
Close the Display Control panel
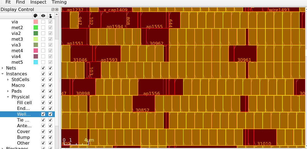pyautogui.click(x=57, y=9)
